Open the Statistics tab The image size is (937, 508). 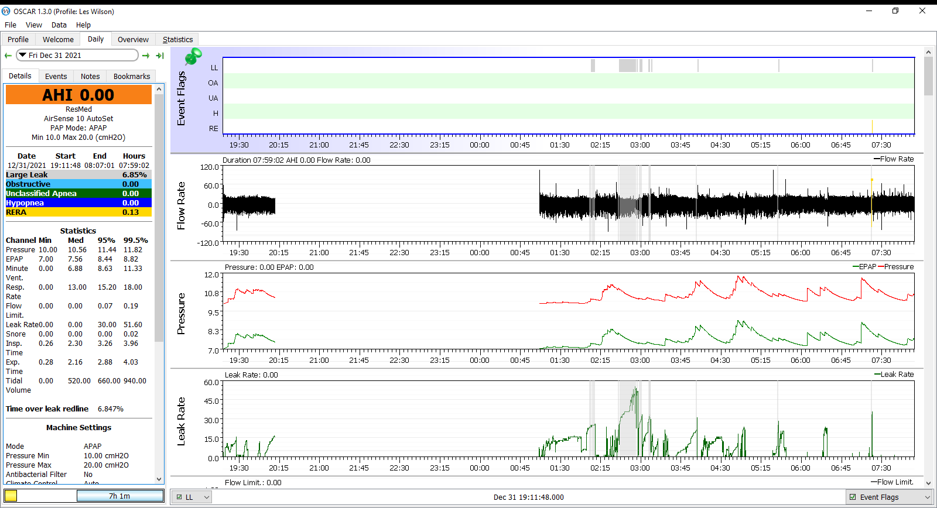[x=177, y=39]
